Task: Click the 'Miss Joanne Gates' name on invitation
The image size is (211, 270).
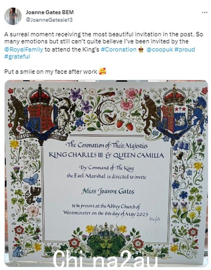Action: 107,191
